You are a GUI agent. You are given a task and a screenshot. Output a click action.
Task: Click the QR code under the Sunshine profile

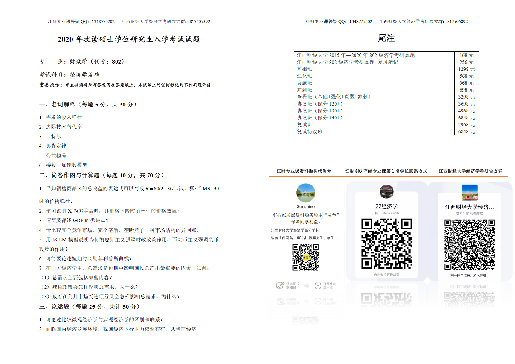coord(305,257)
